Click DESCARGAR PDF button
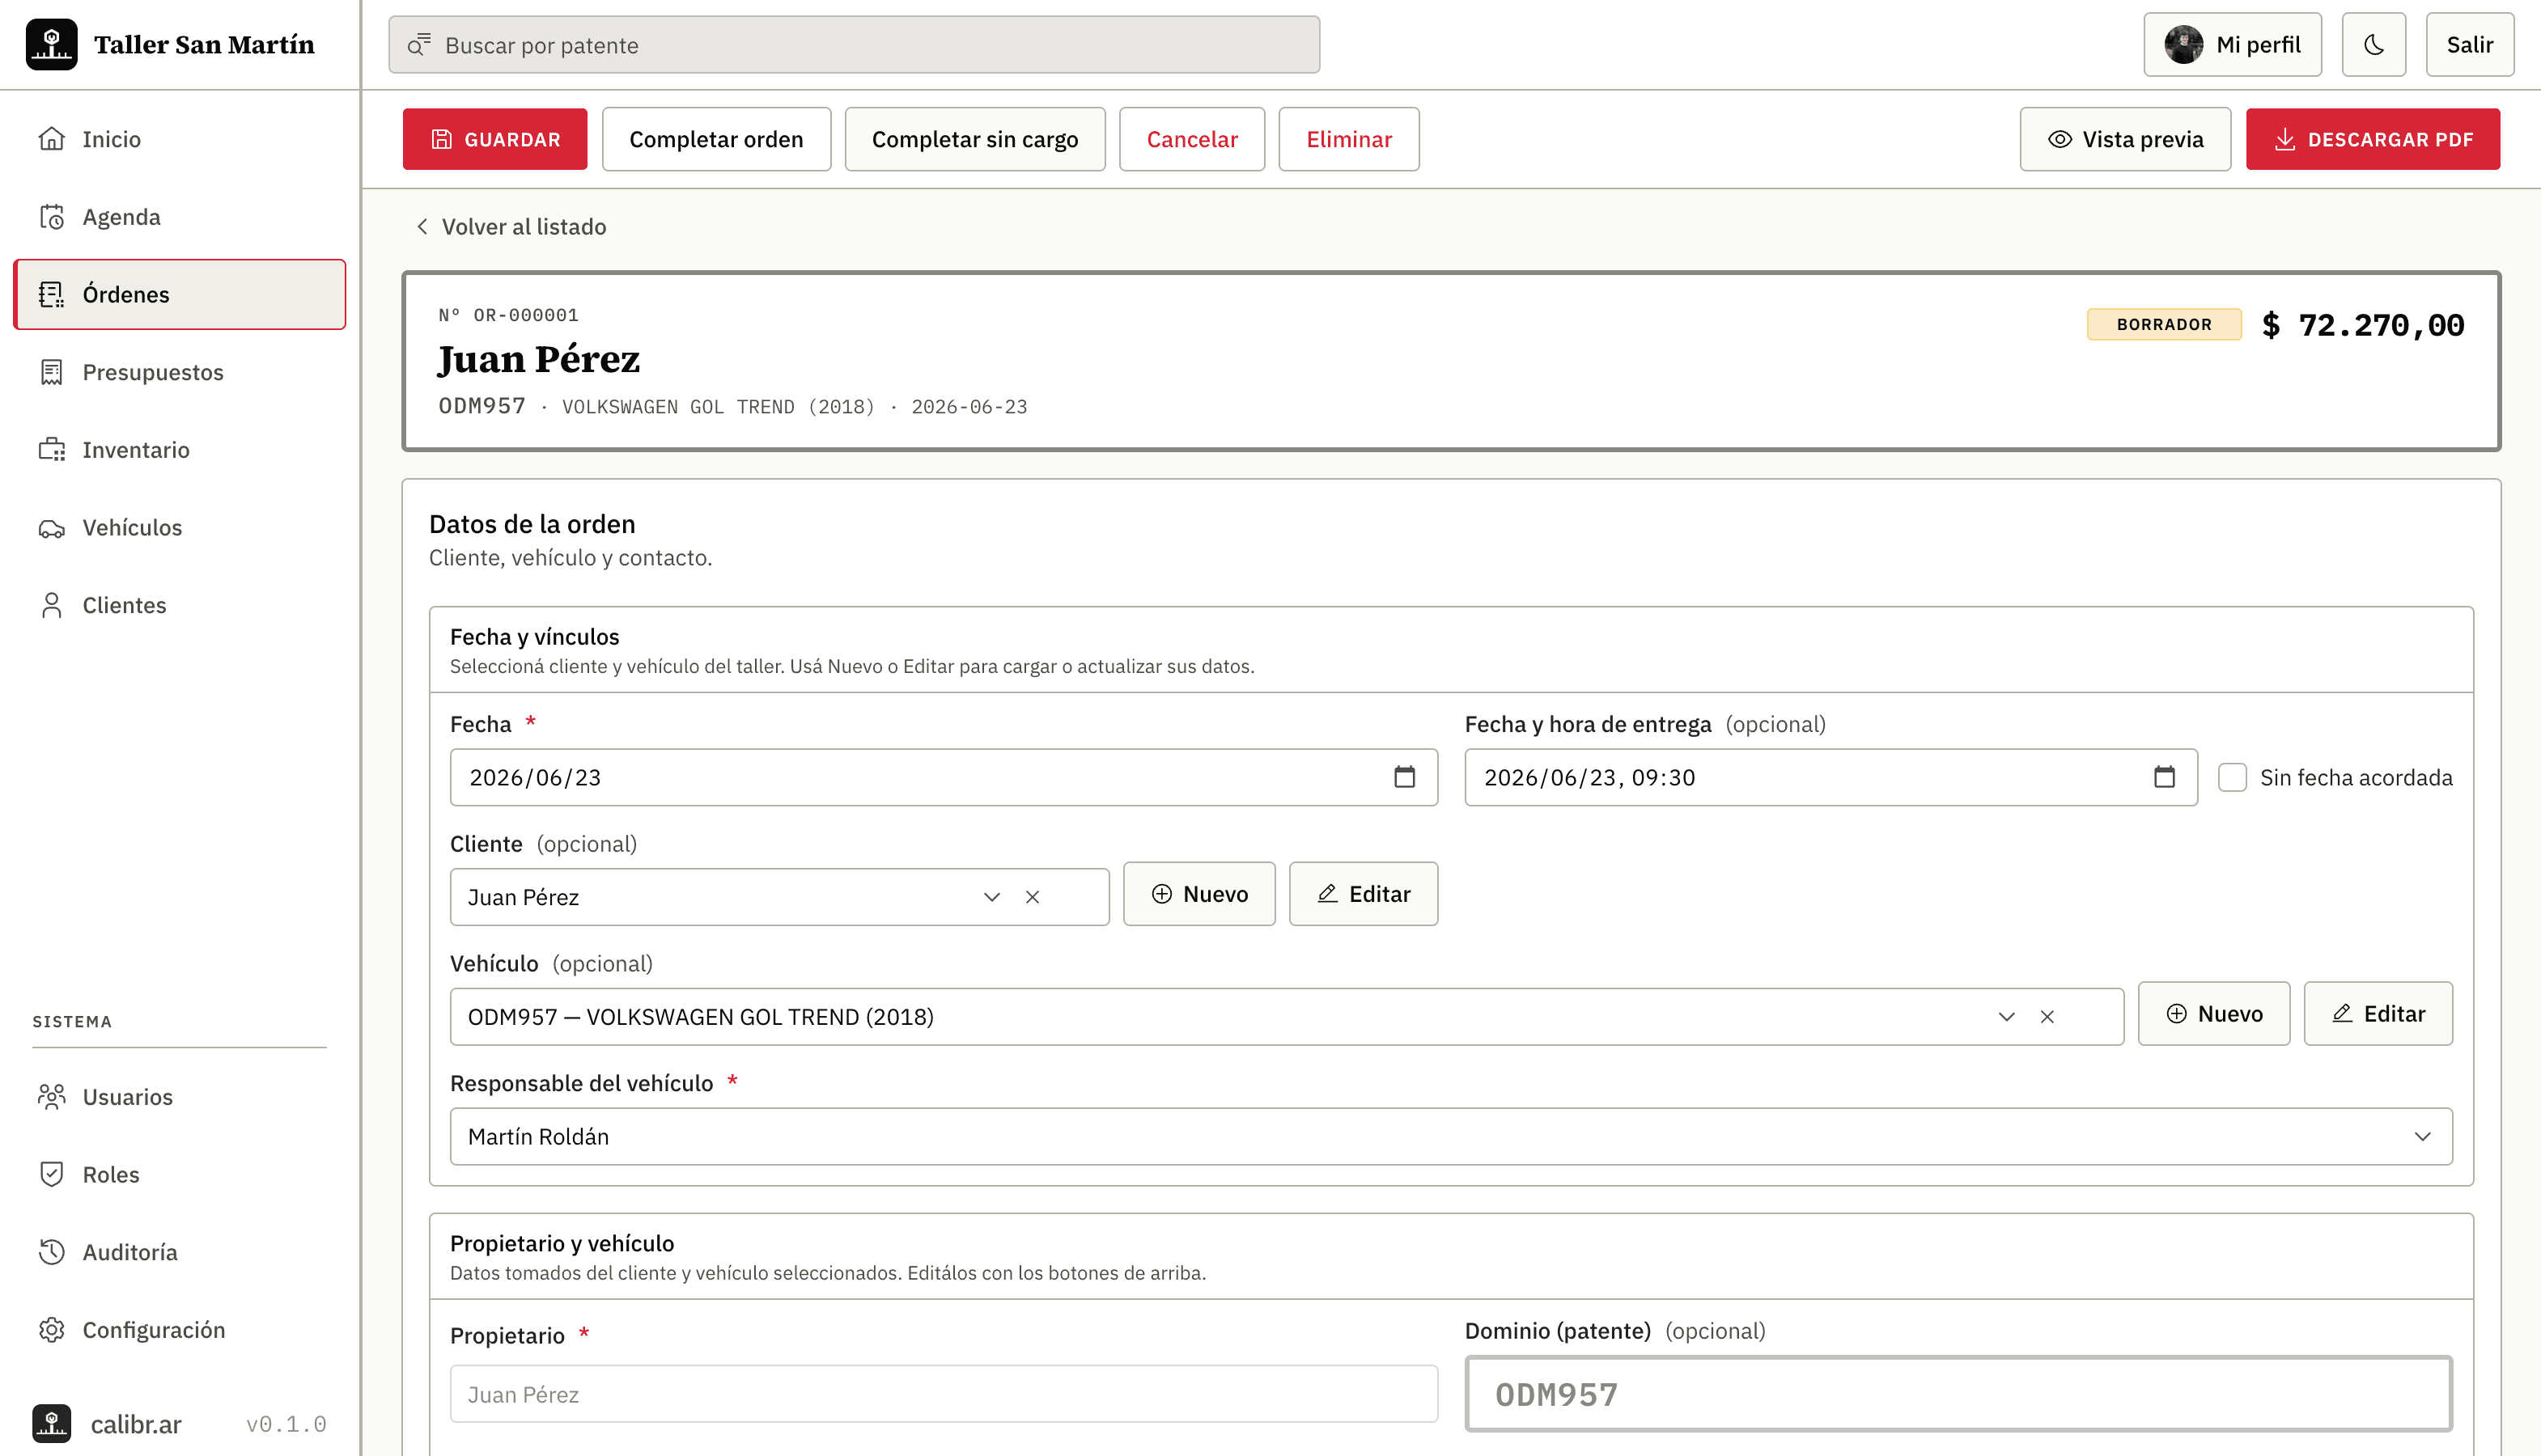The image size is (2541, 1456). pyautogui.click(x=2372, y=139)
